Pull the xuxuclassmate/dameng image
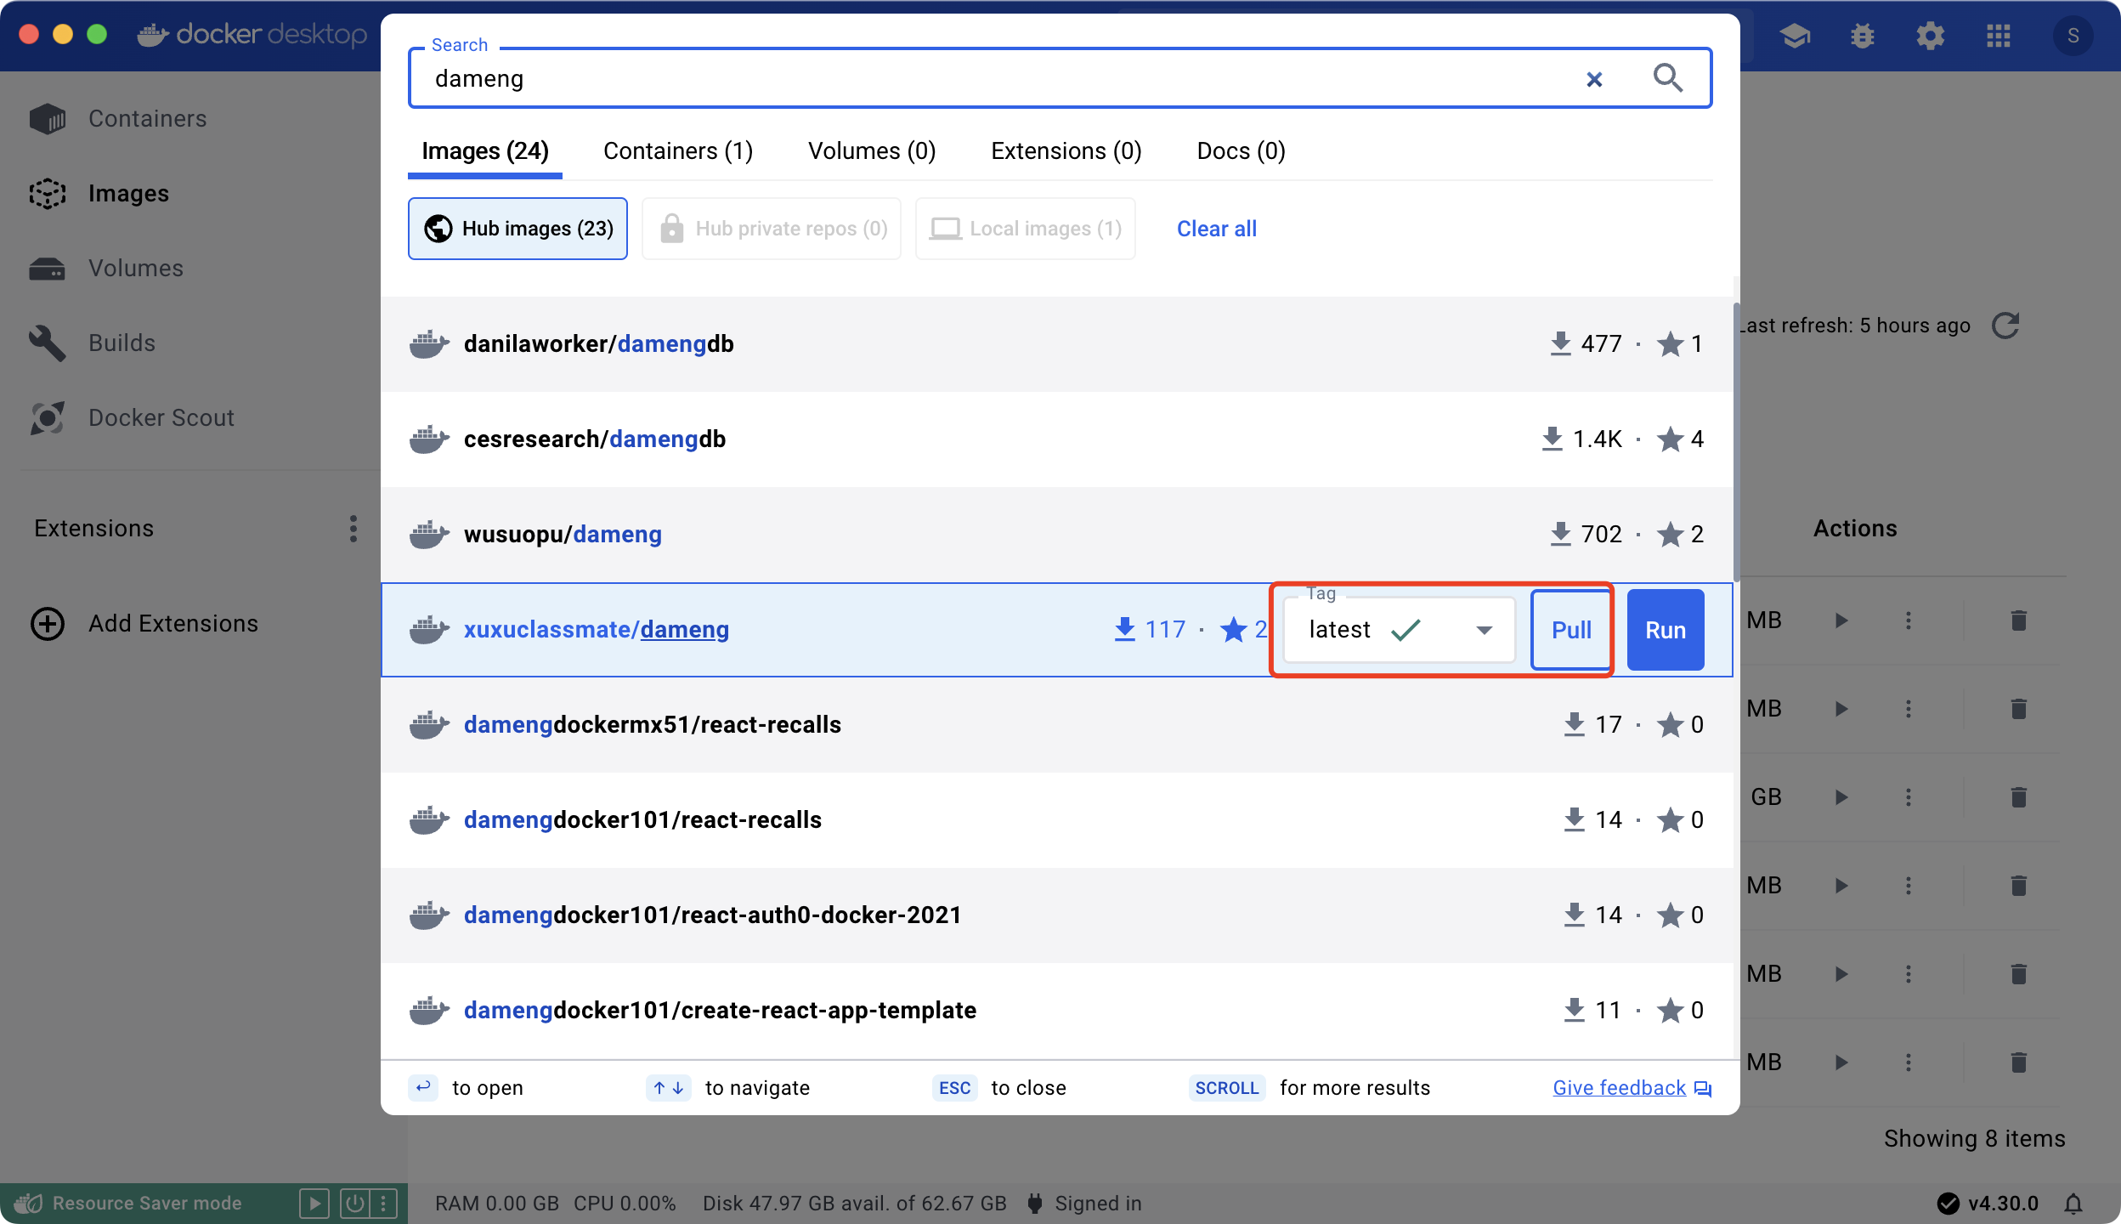The image size is (2121, 1224). tap(1571, 630)
